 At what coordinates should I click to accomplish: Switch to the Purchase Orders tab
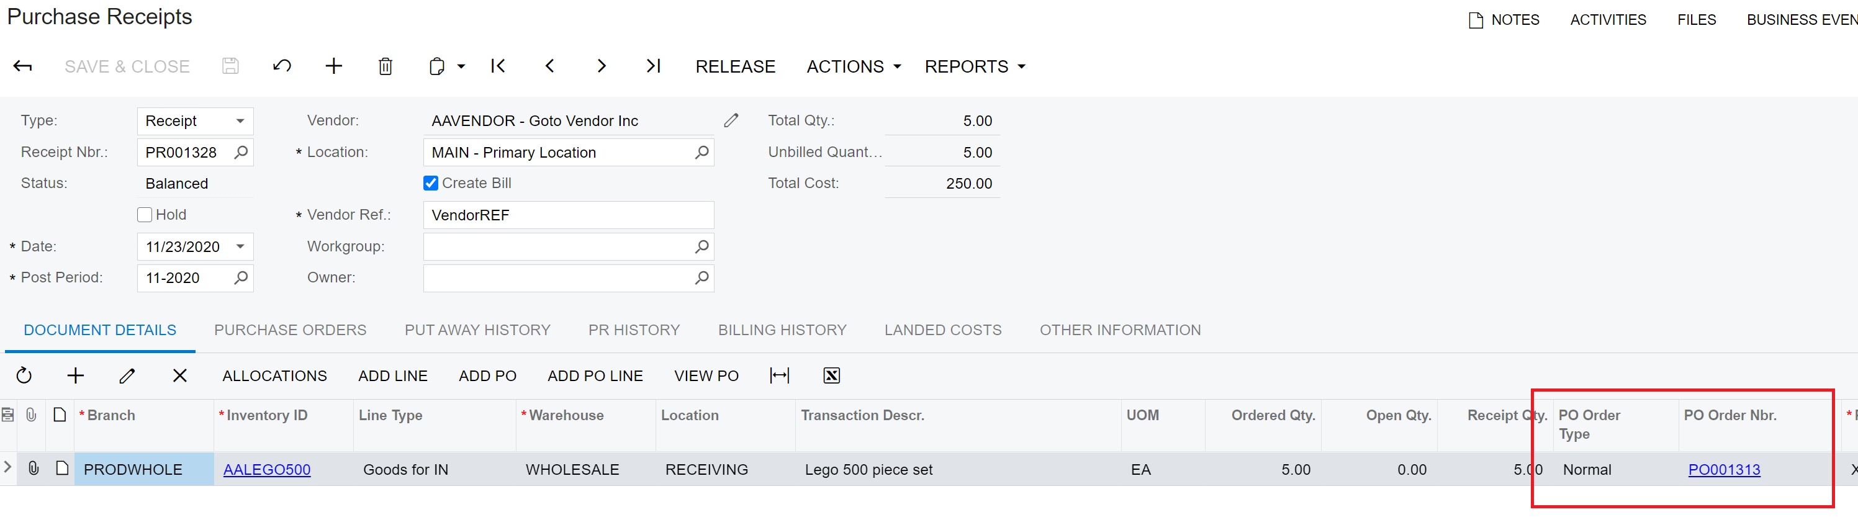(290, 330)
